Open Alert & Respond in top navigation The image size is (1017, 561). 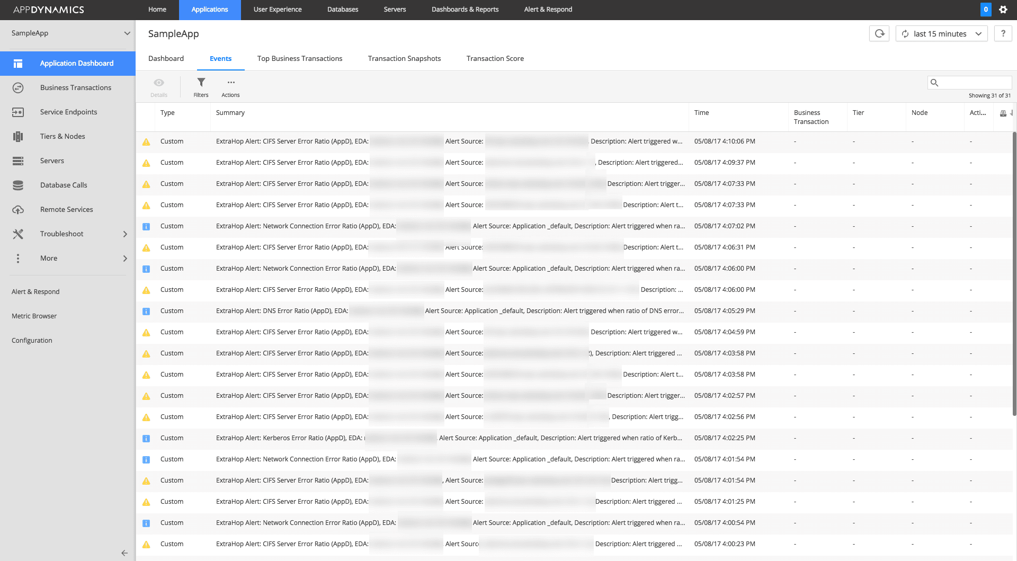548,10
